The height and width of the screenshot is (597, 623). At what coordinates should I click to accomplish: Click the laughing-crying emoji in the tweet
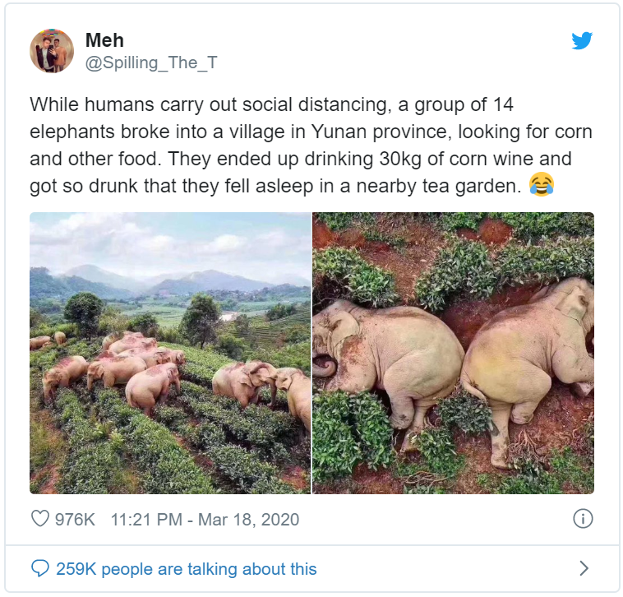(542, 184)
